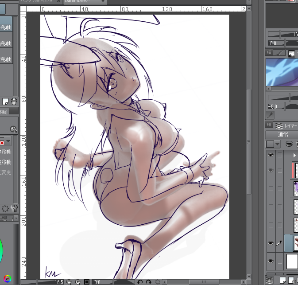This screenshot has width=298, height=285.
Task: Click the grid icon in left lower panel
Action: pos(4,218)
